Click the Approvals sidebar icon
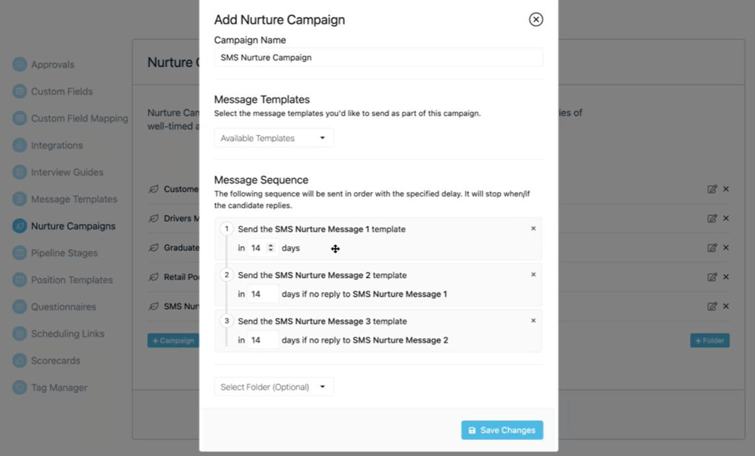 tap(19, 64)
